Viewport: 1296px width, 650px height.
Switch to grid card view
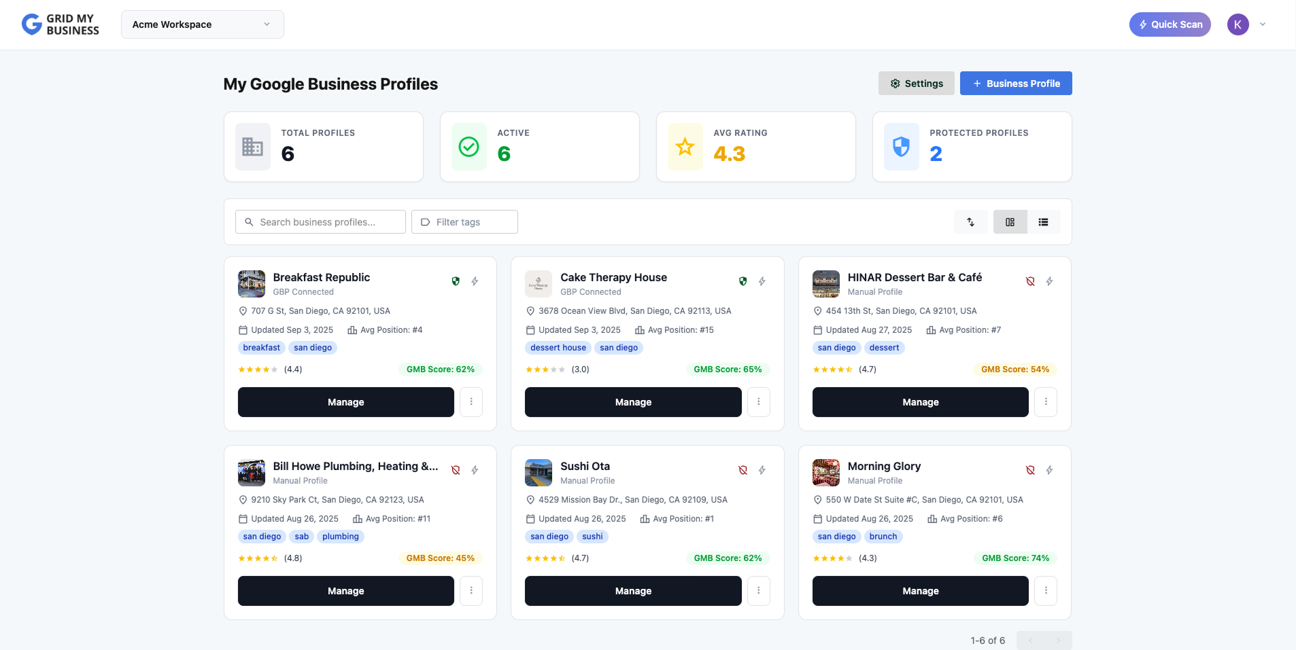tap(1010, 222)
